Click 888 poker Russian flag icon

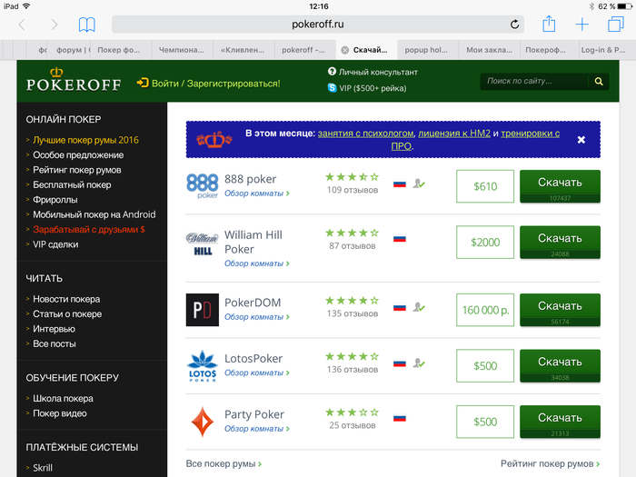coord(400,184)
